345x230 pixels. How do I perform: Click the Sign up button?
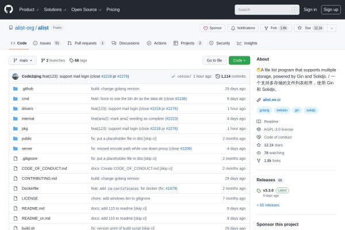coord(330,9)
